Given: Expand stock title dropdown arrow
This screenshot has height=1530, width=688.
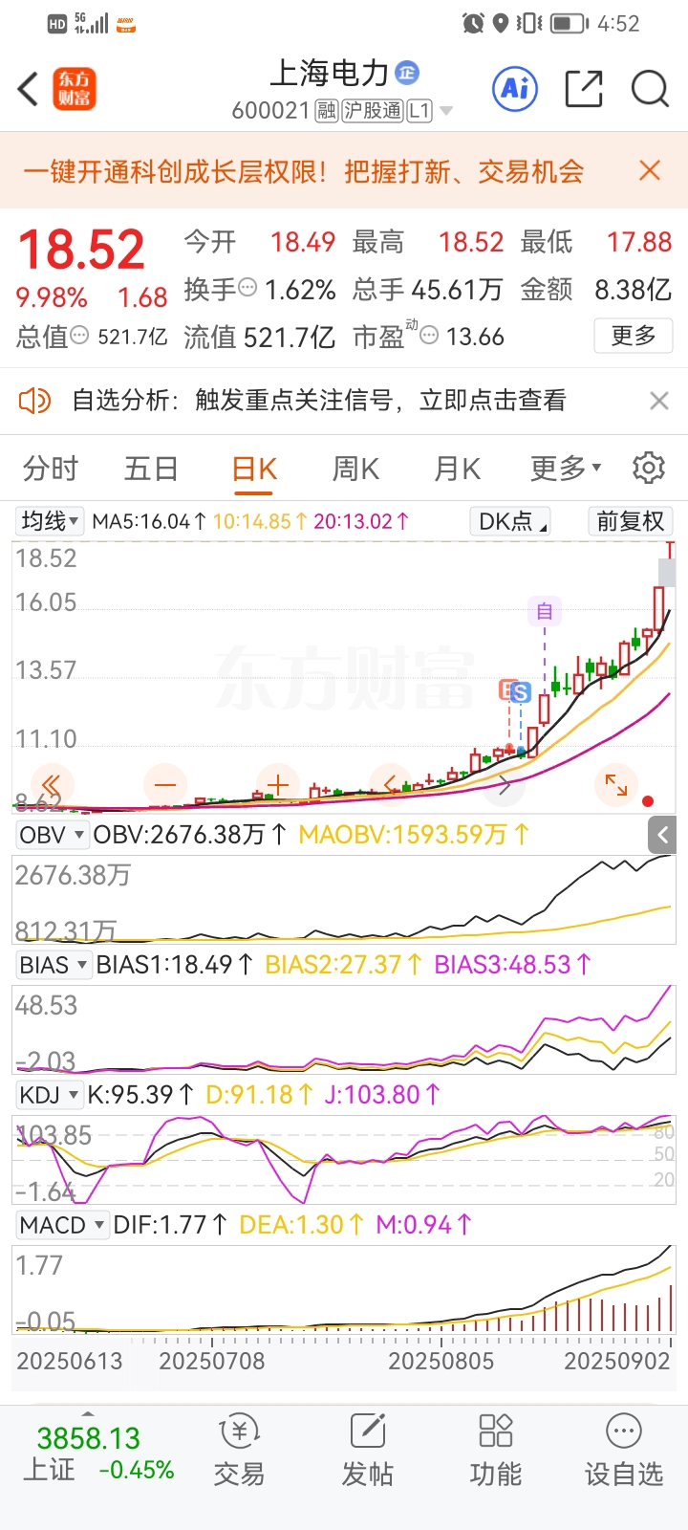Looking at the screenshot, I should (445, 112).
